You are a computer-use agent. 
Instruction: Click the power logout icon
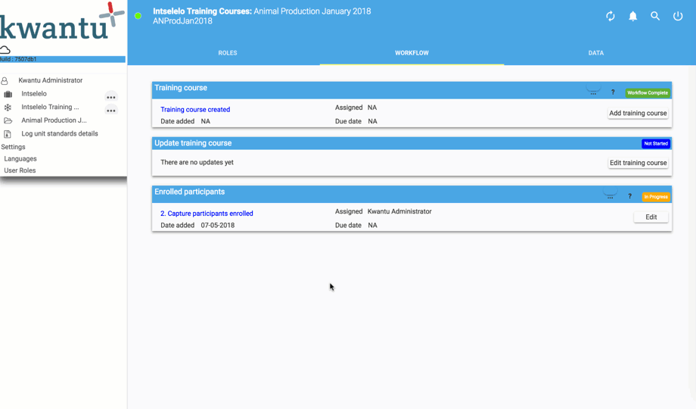[678, 16]
